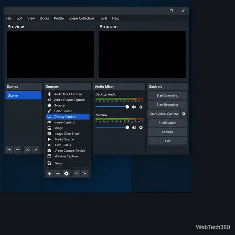Click the Display Capture monitor icon
The width and height of the screenshot is (235, 235).
pyautogui.click(x=49, y=117)
